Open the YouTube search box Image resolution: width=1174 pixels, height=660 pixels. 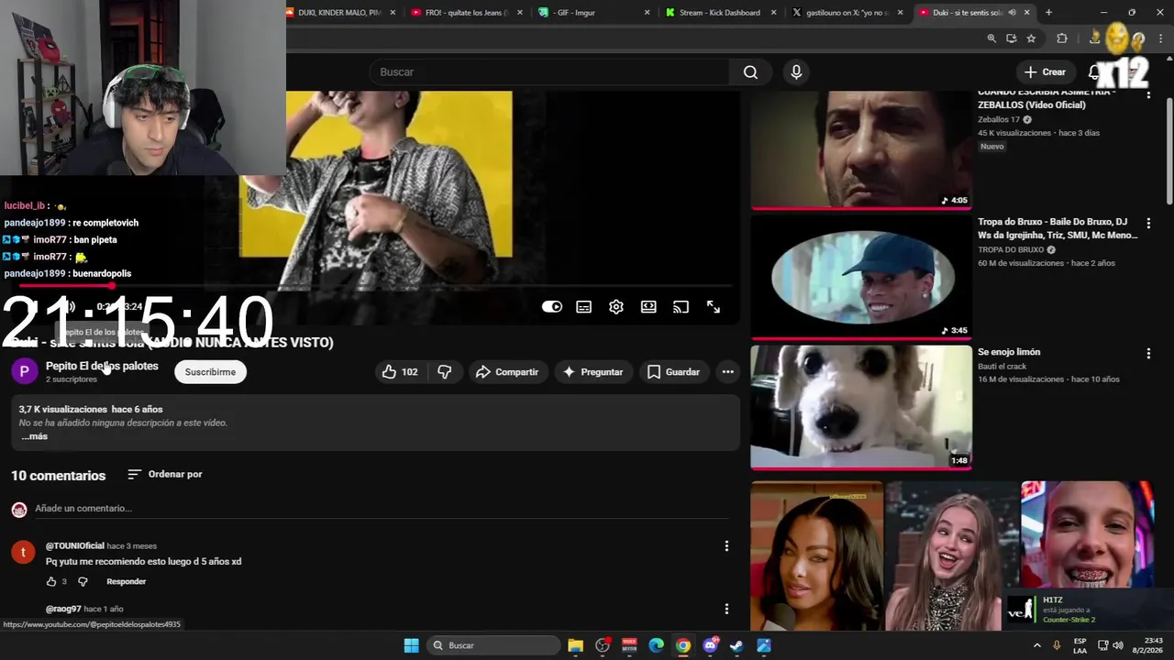coord(550,72)
